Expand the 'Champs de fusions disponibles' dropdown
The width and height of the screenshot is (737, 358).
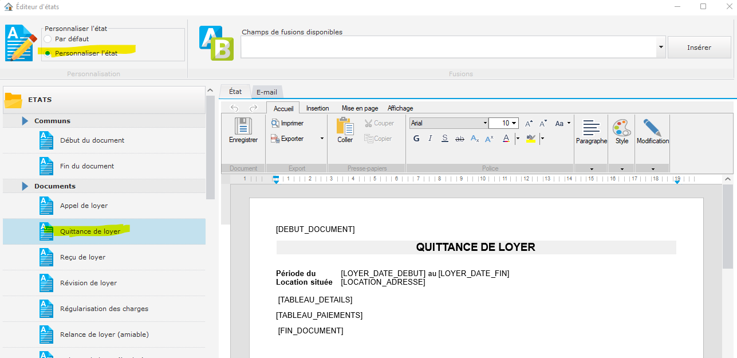point(661,48)
